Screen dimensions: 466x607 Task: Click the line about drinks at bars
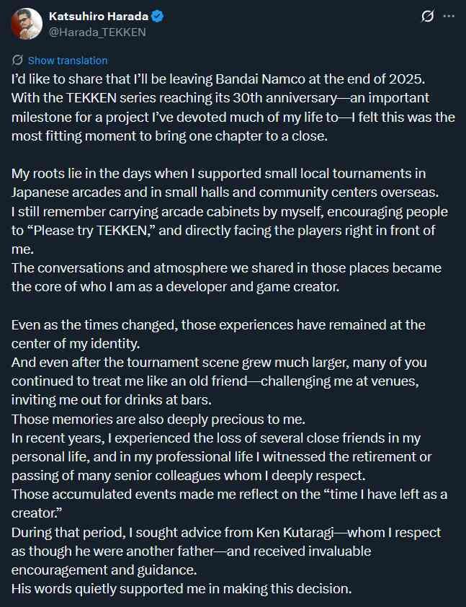point(112,400)
